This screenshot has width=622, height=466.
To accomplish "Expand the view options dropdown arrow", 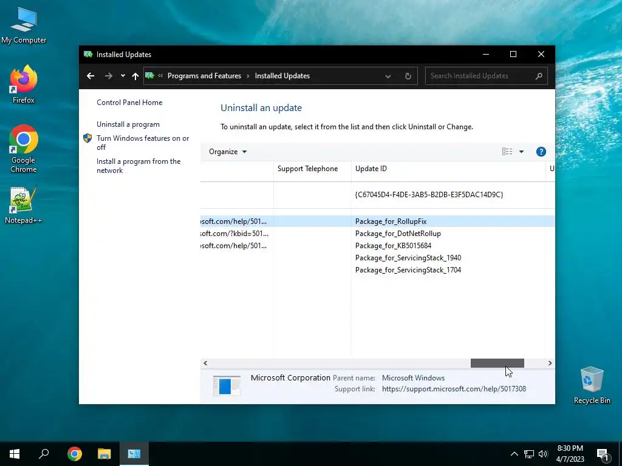I will [521, 152].
